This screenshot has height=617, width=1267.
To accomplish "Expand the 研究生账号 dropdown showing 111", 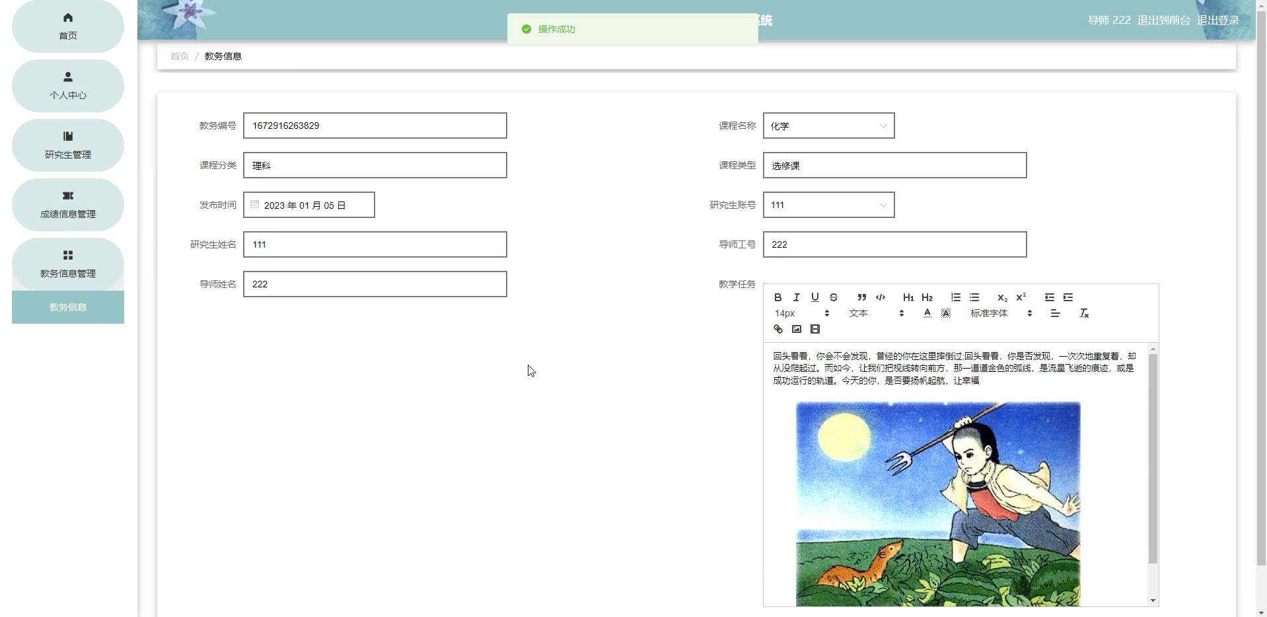I will pos(829,205).
